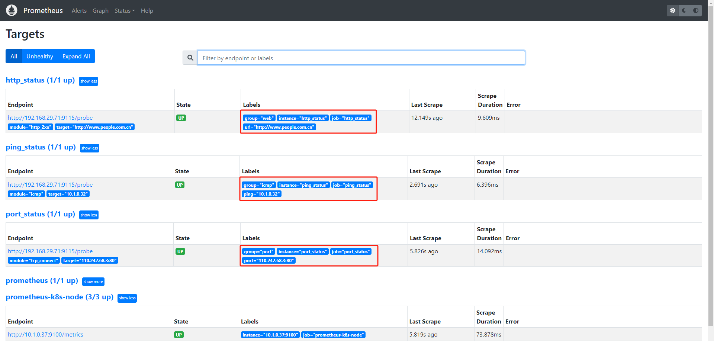The image size is (714, 341).
Task: Click the target="http://www.people.com.cn" badge
Action: 94,127
